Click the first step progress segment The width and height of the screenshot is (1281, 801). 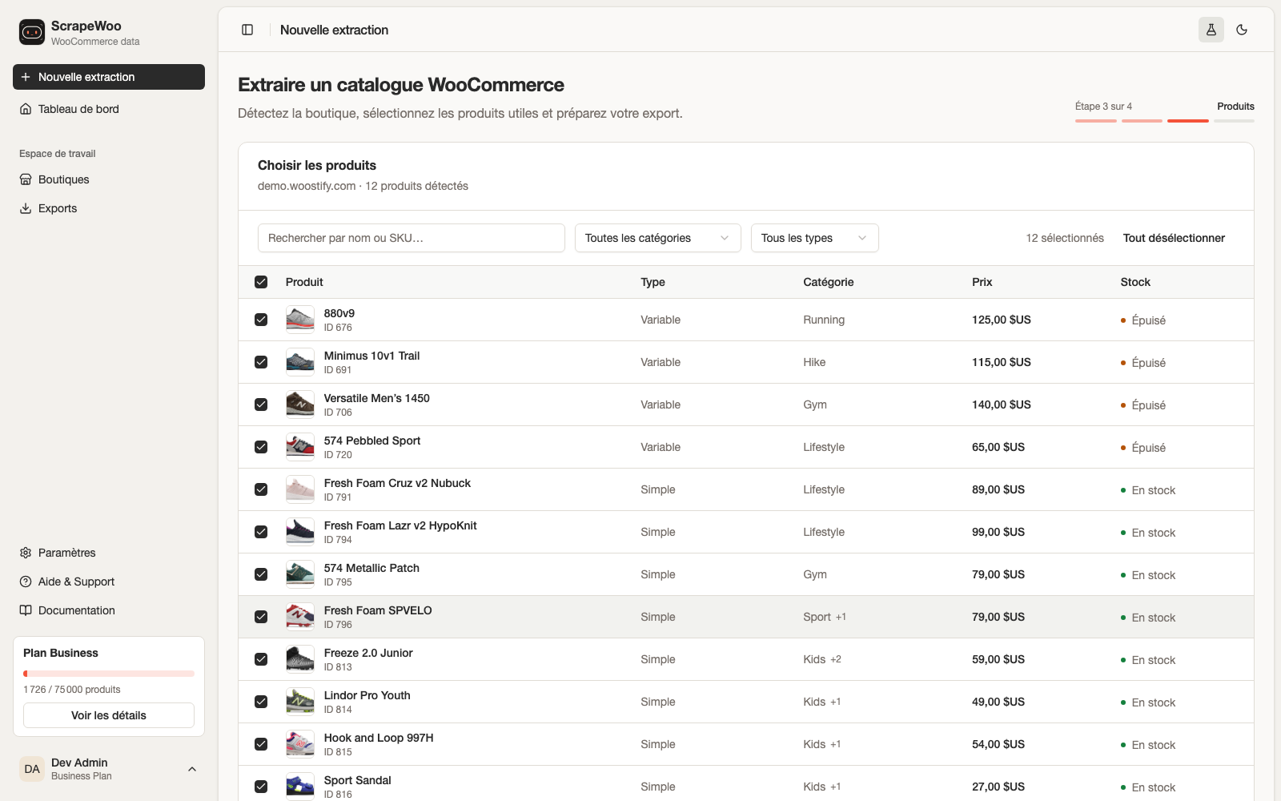[1096, 121]
